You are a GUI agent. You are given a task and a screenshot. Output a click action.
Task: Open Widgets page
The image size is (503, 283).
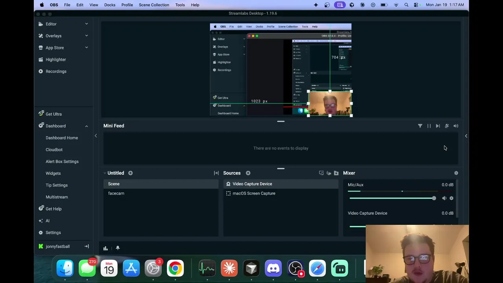point(53,173)
